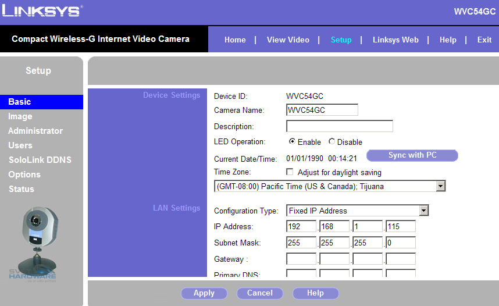
Task: Click Help in the top navigation
Action: 448,40
